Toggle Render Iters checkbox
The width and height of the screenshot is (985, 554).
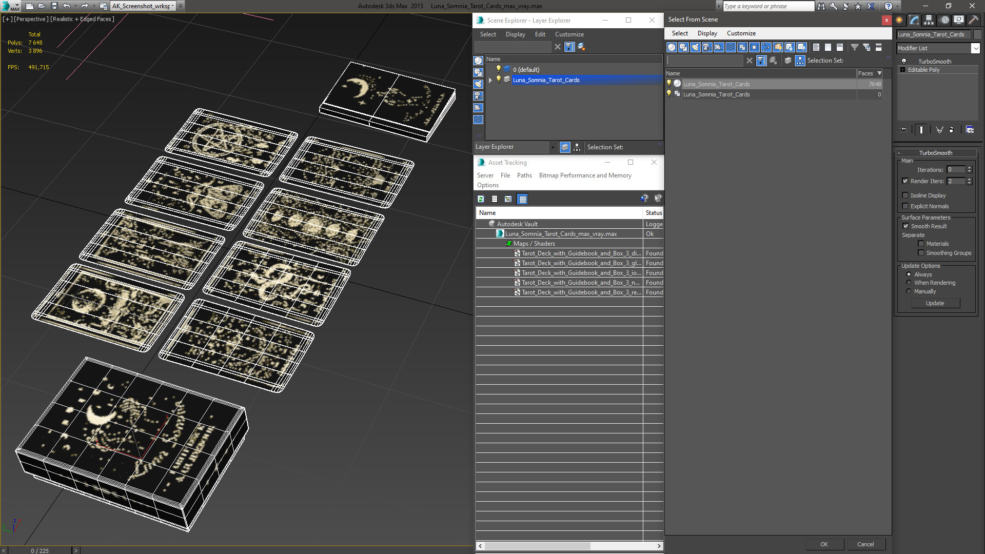click(x=905, y=181)
